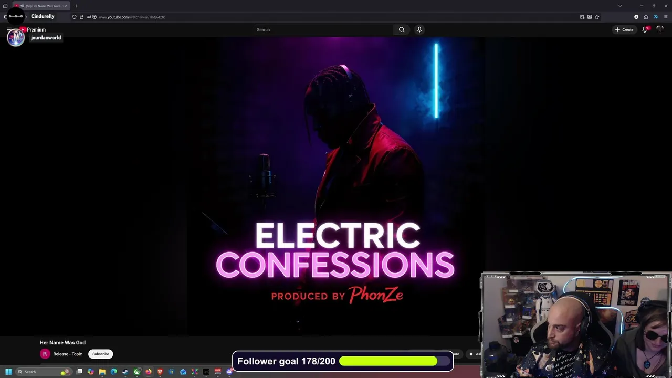
Task: Click the download page icon in address bar
Action: click(590, 17)
